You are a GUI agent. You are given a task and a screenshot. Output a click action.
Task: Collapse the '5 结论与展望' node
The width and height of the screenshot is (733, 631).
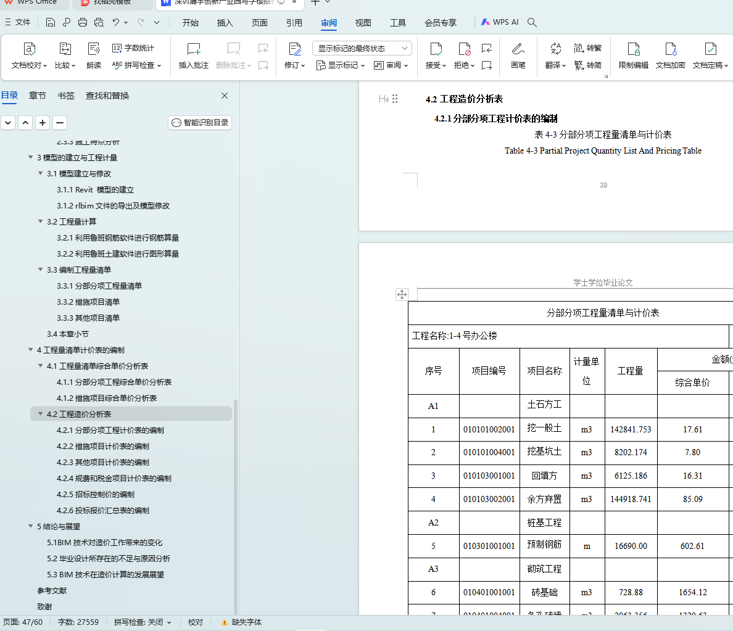pos(30,526)
